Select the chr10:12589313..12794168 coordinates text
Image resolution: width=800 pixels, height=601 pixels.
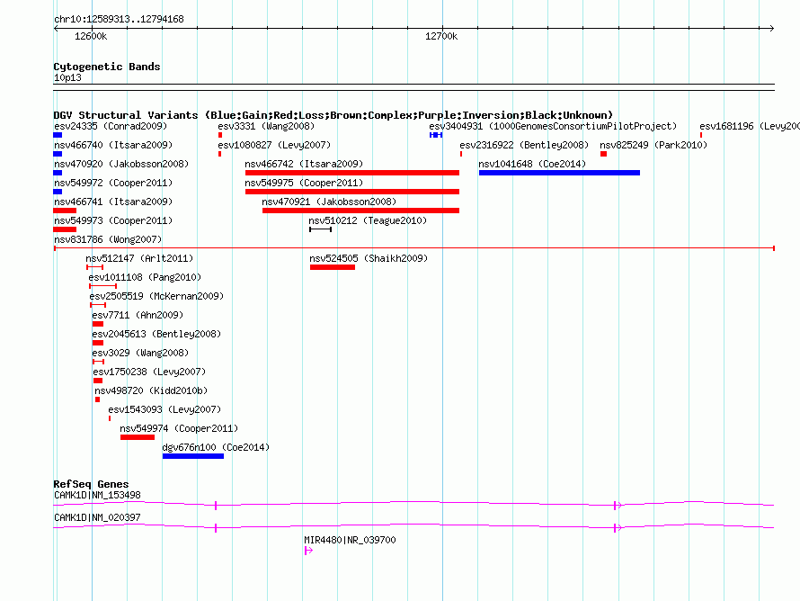(x=119, y=20)
